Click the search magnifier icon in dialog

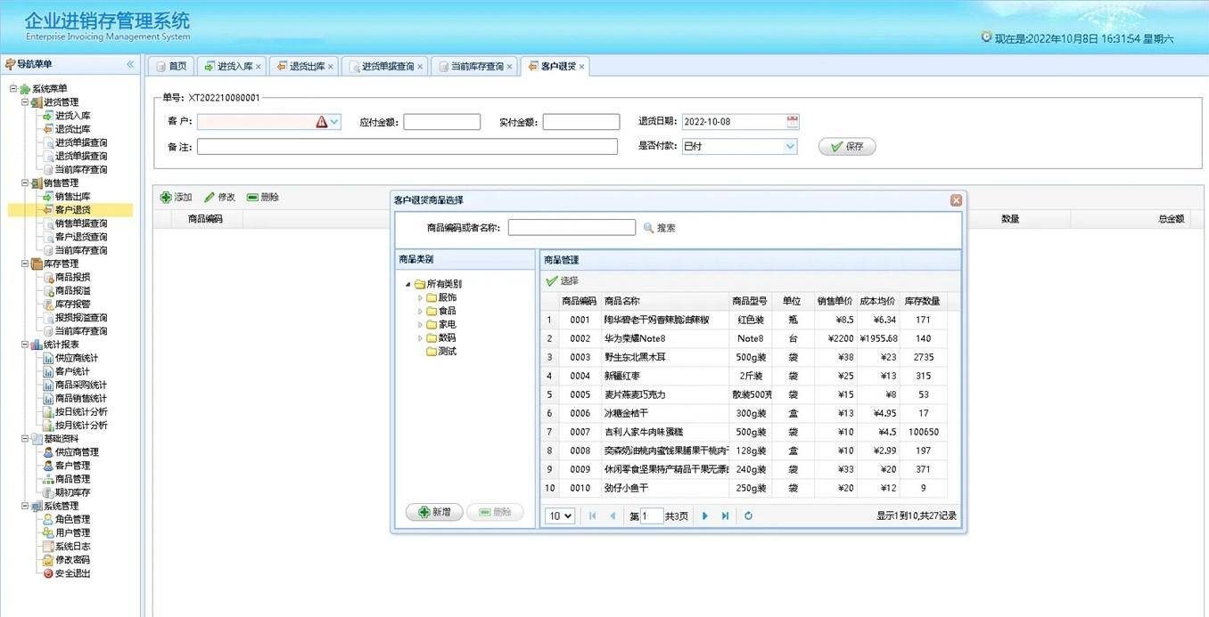pyautogui.click(x=649, y=228)
